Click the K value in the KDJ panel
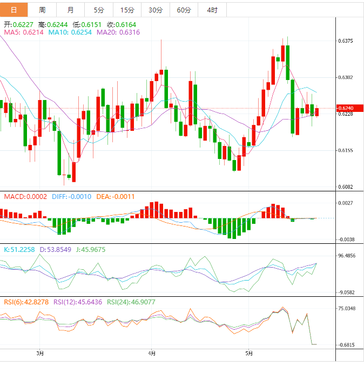This screenshot has width=364, height=366. pyautogui.click(x=19, y=249)
